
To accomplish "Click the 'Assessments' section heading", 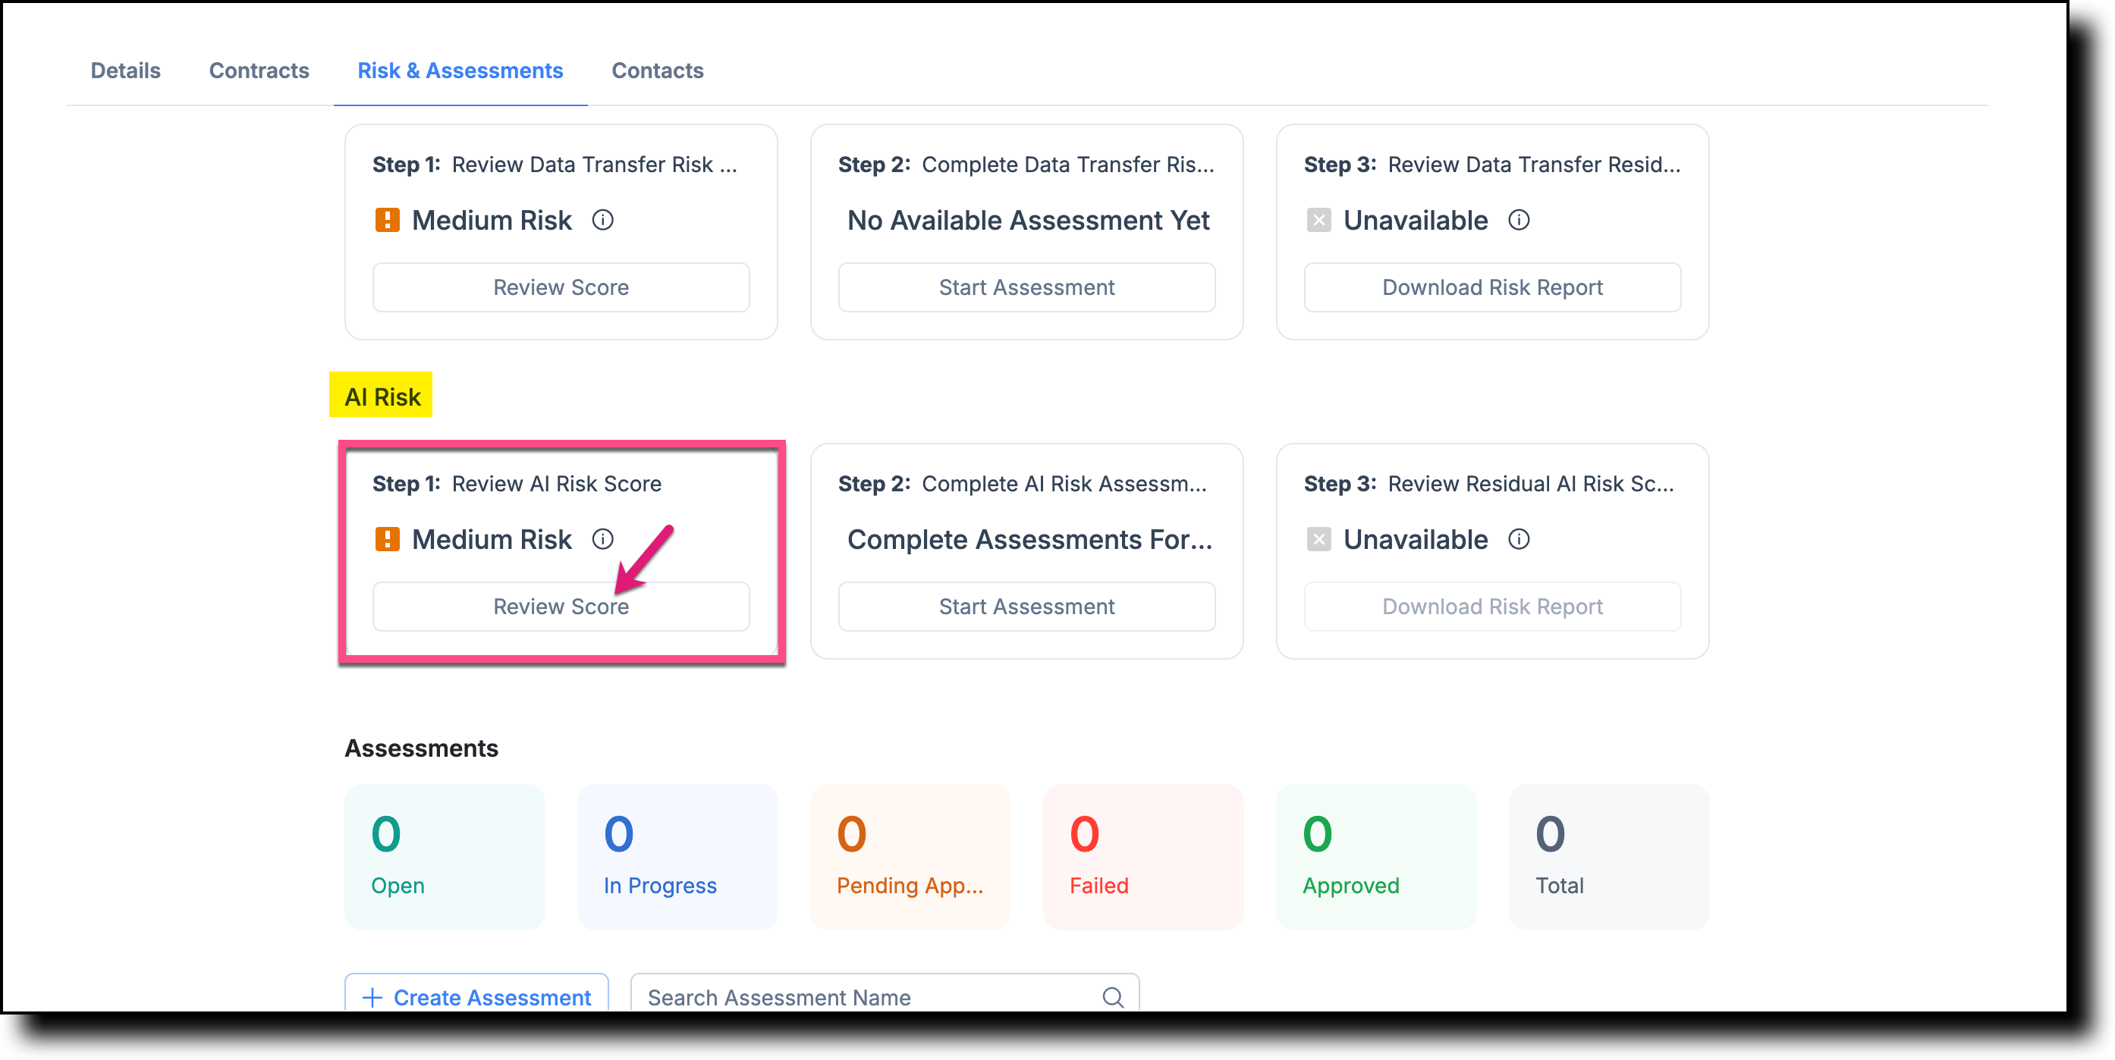I will coord(421,748).
